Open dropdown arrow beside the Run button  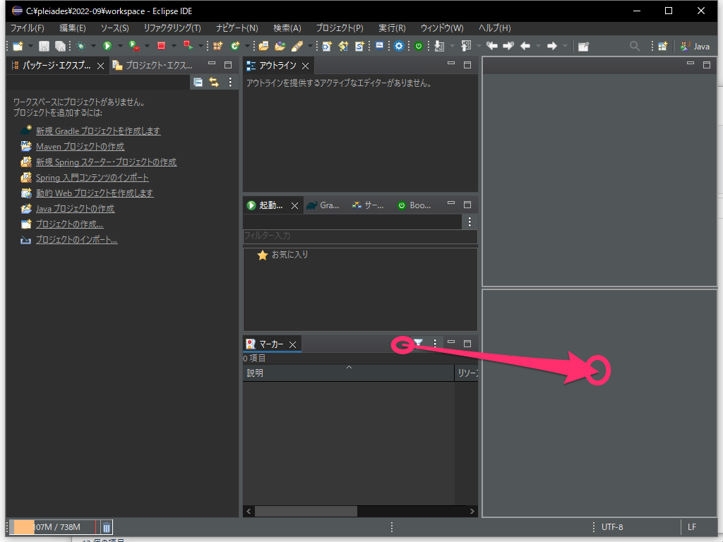coord(120,46)
